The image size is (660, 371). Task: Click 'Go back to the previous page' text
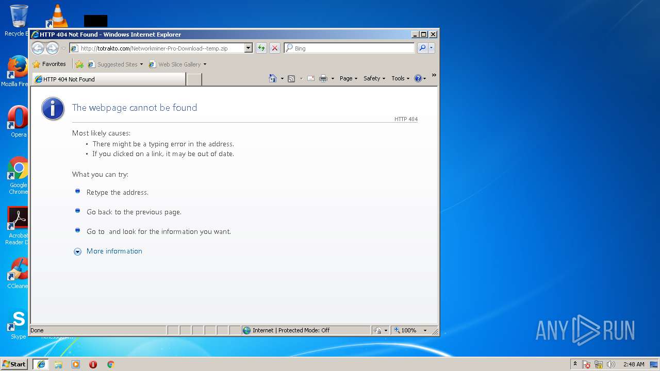pos(134,212)
